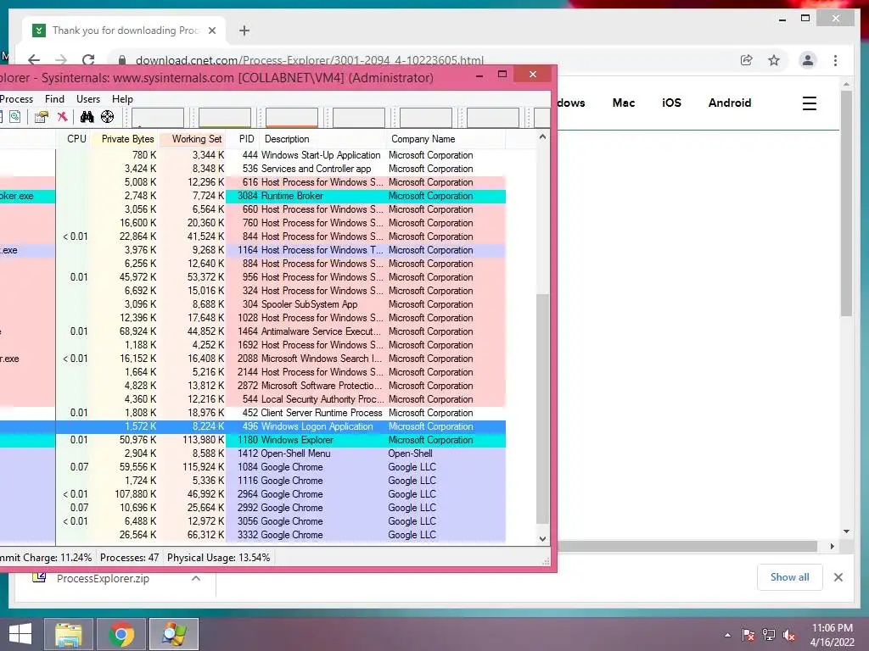
Task: Click the binoculars Find Handle or DLL icon
Action: [x=87, y=117]
